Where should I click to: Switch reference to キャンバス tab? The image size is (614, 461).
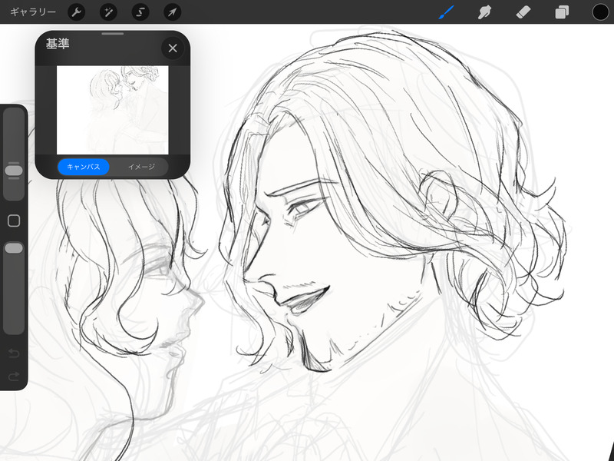pos(84,167)
